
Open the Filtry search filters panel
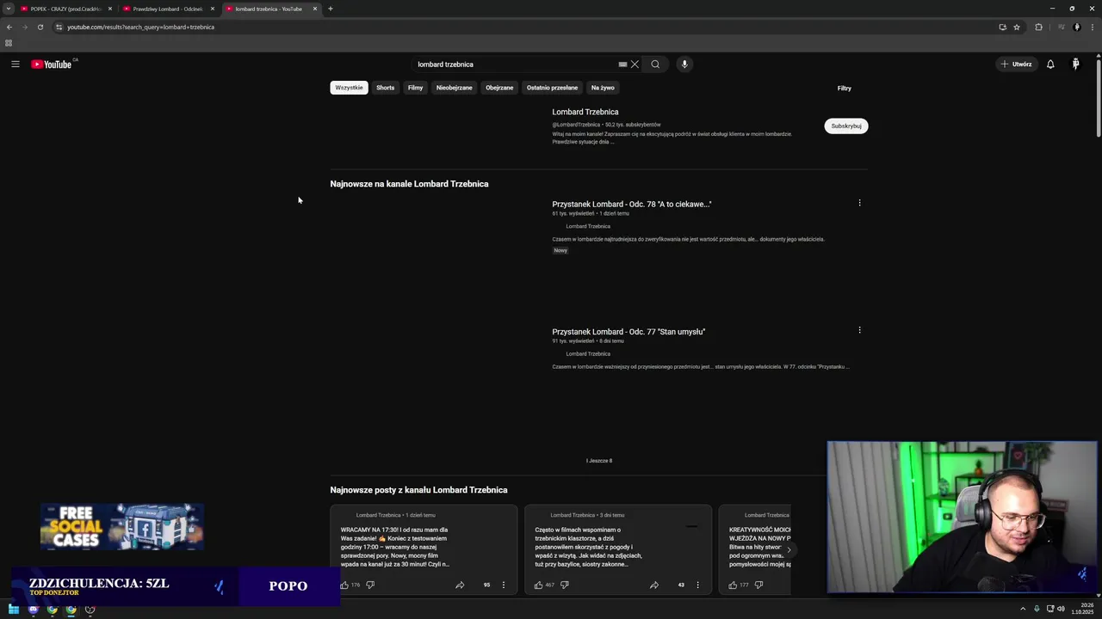[x=845, y=88]
